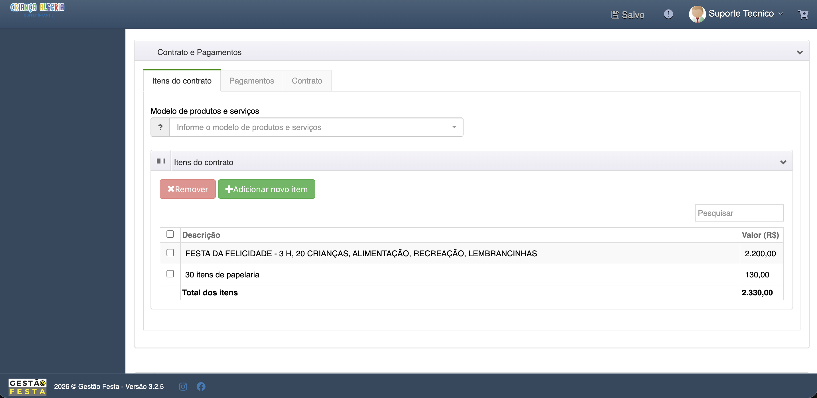Collapse the Itens do contrato section chevron

783,163
